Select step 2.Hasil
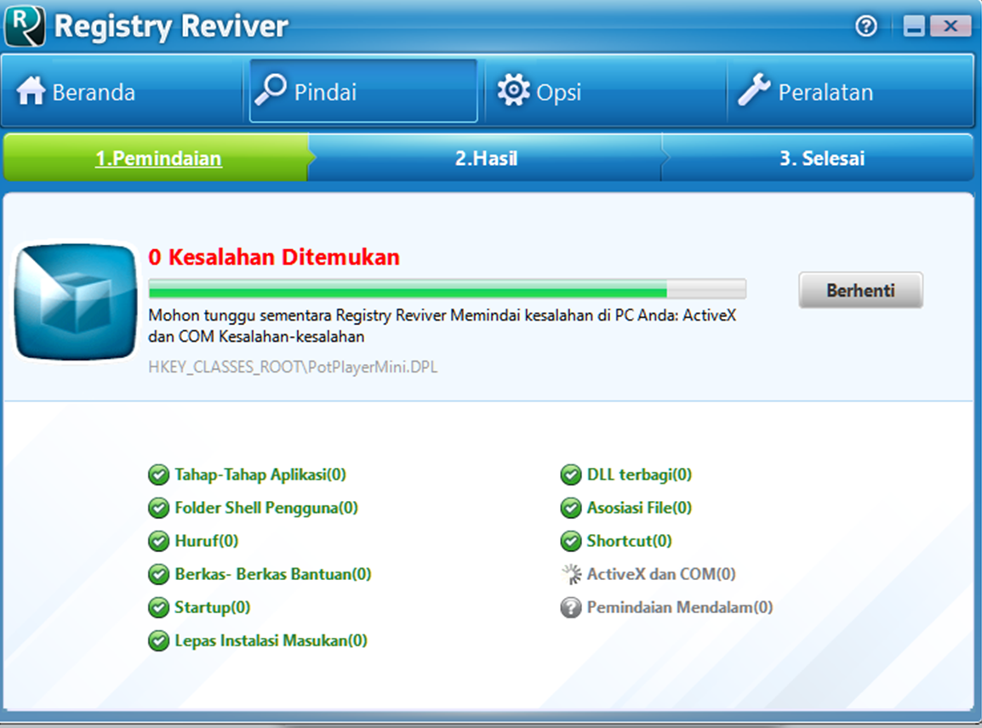This screenshot has width=982, height=728. [486, 157]
